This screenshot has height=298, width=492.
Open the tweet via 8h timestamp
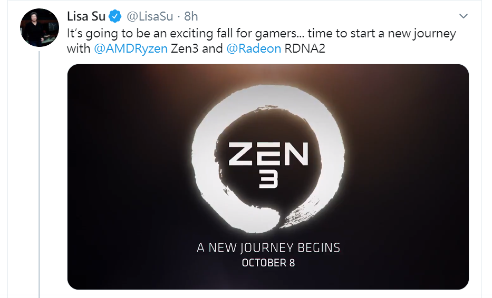[191, 16]
